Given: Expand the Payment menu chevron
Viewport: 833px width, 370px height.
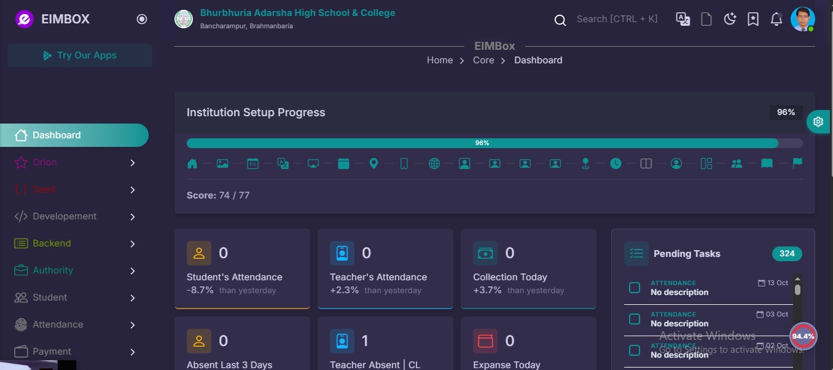Looking at the screenshot, I should point(133,352).
